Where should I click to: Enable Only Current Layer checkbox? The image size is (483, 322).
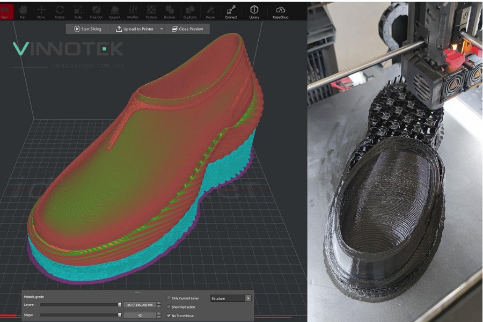(x=169, y=298)
